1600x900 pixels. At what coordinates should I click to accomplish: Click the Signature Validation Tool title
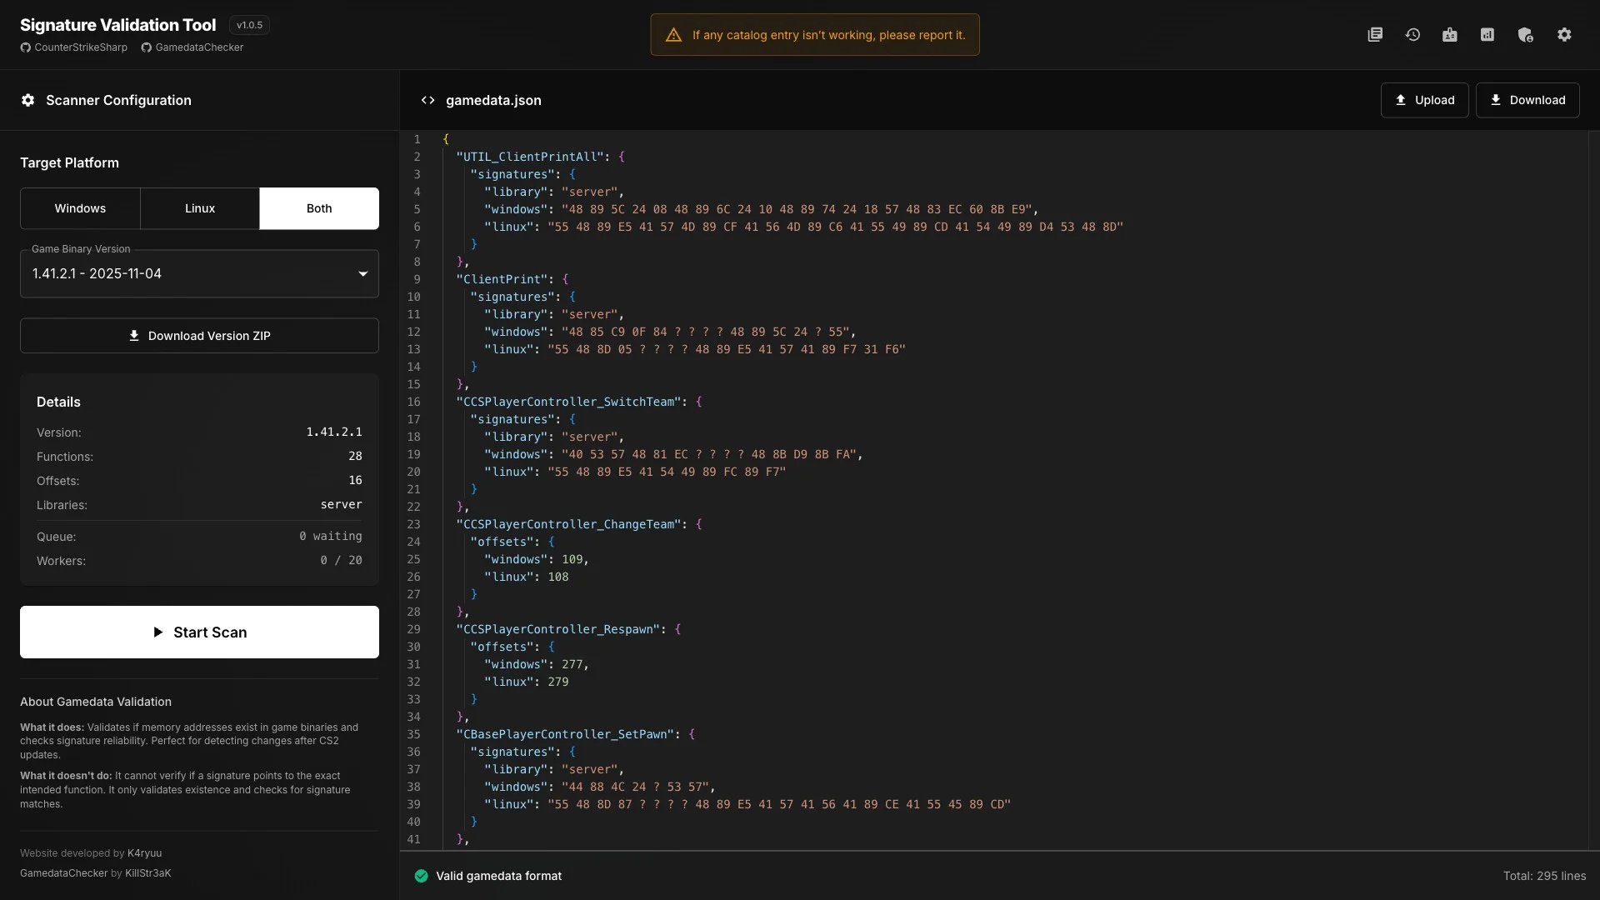coord(117,25)
